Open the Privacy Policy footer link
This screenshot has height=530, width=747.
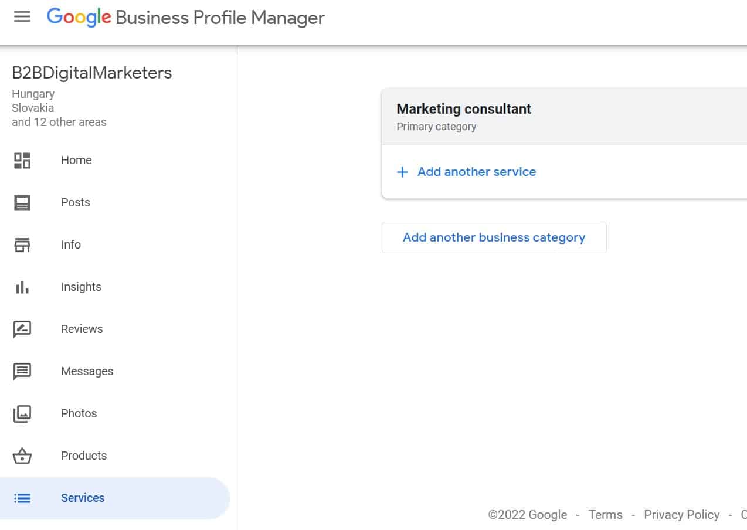click(x=681, y=515)
